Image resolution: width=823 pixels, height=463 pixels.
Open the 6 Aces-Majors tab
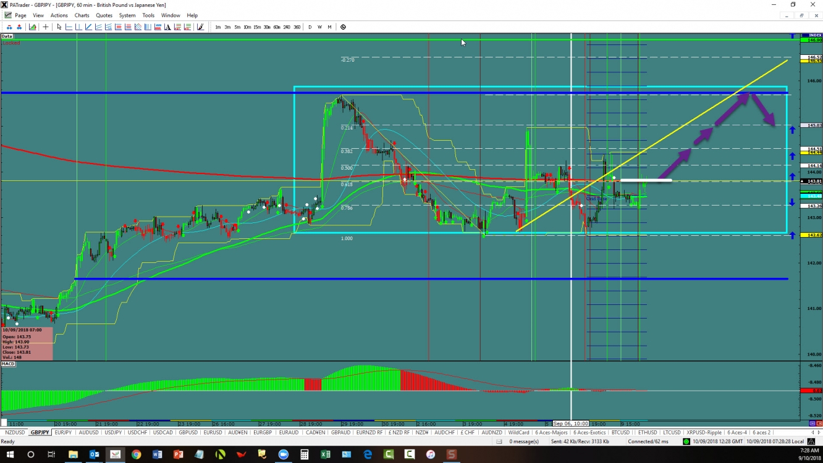(551, 432)
